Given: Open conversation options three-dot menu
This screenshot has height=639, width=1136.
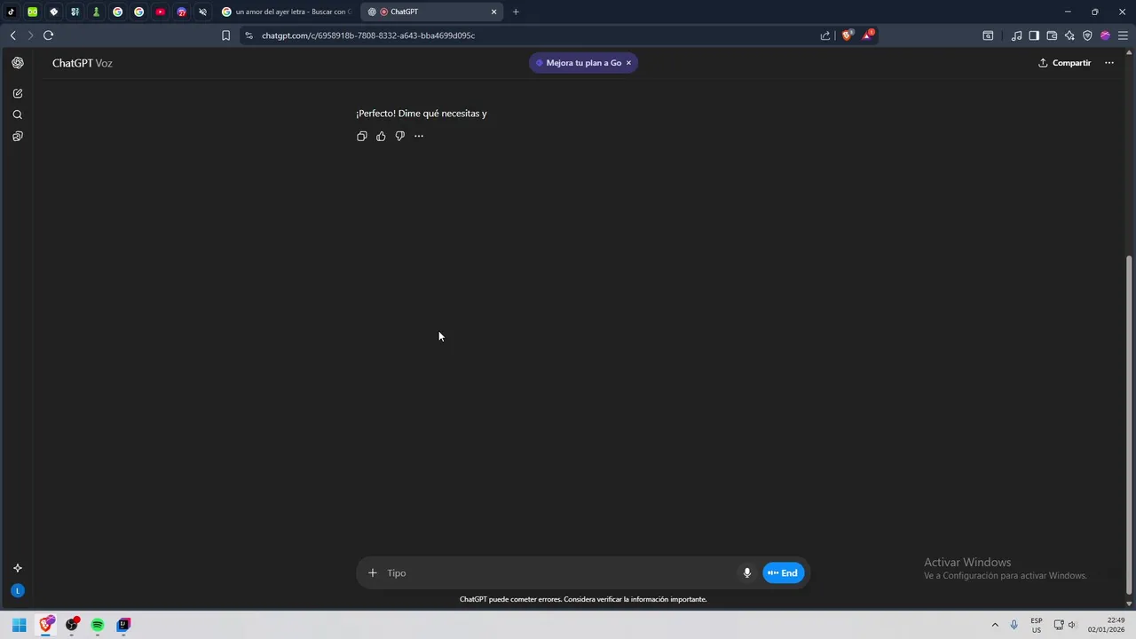Looking at the screenshot, I should [x=1109, y=63].
